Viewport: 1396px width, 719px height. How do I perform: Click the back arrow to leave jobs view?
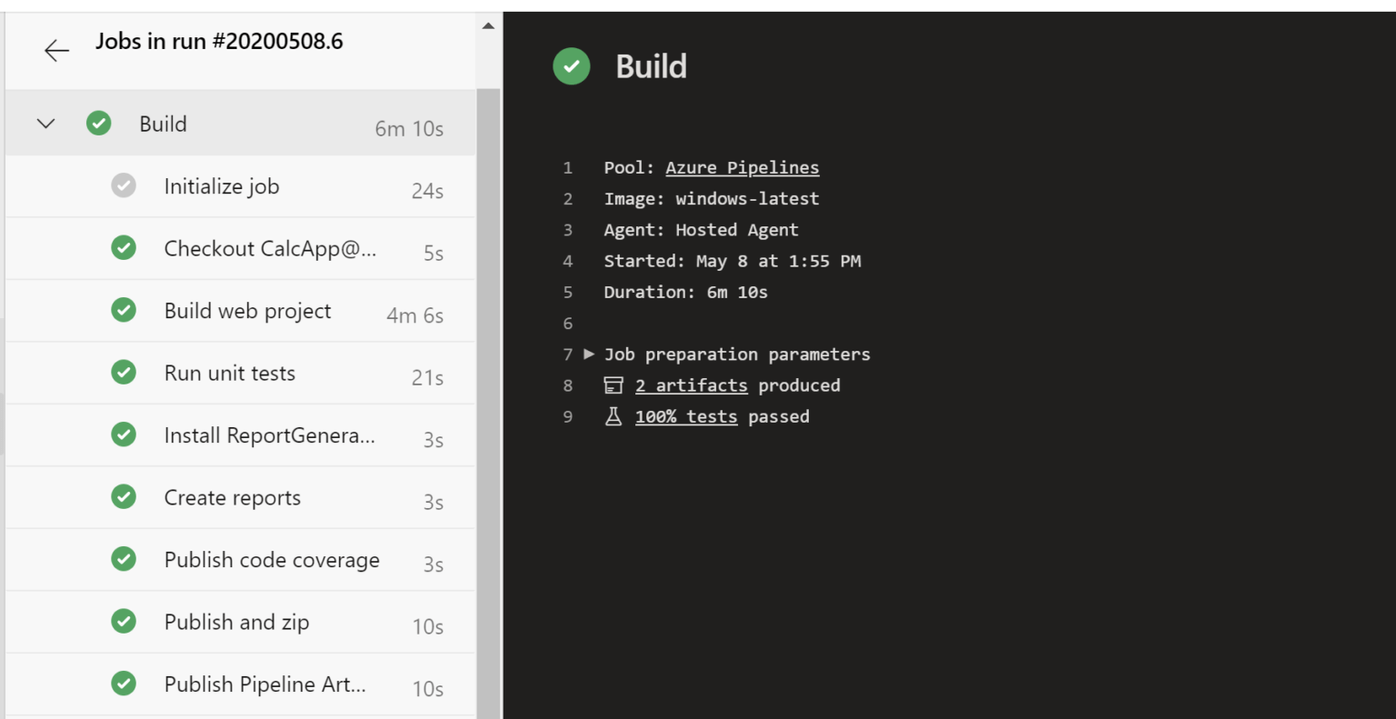56,51
